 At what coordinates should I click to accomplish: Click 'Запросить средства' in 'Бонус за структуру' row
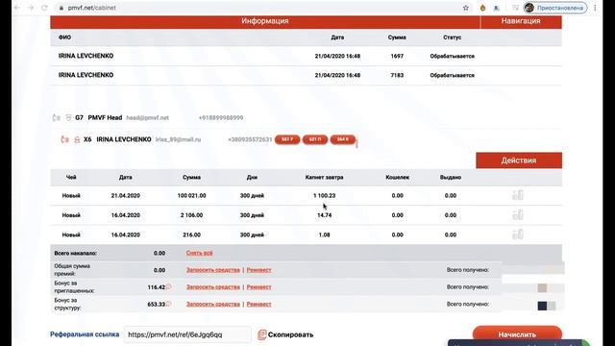point(213,304)
